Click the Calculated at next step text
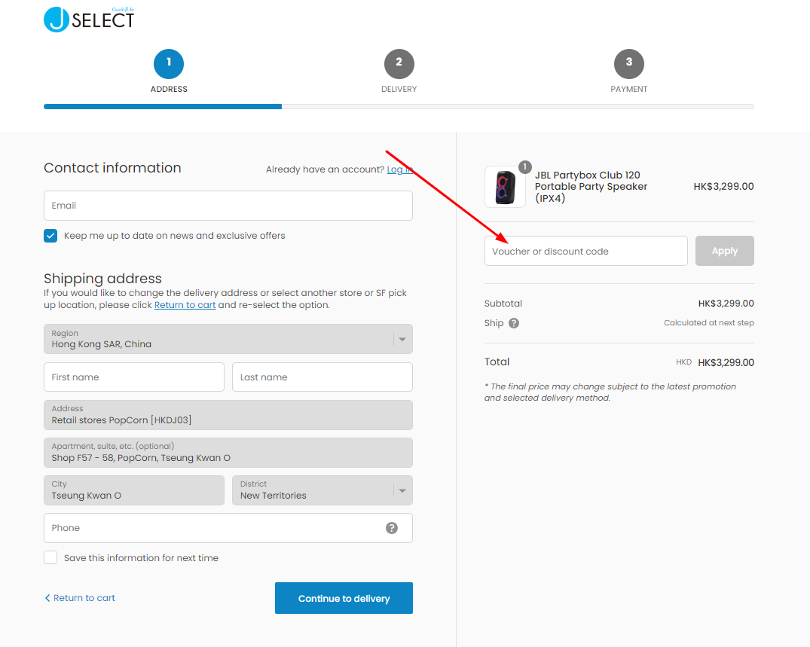The width and height of the screenshot is (810, 647). [x=709, y=322]
